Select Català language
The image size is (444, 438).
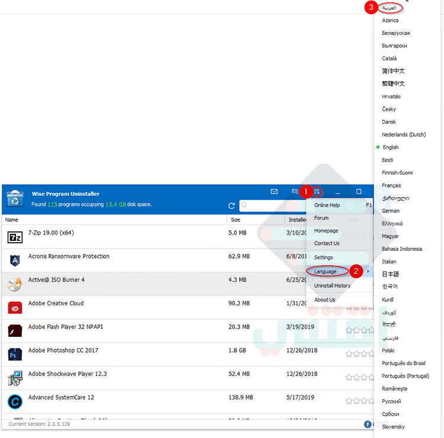point(390,59)
